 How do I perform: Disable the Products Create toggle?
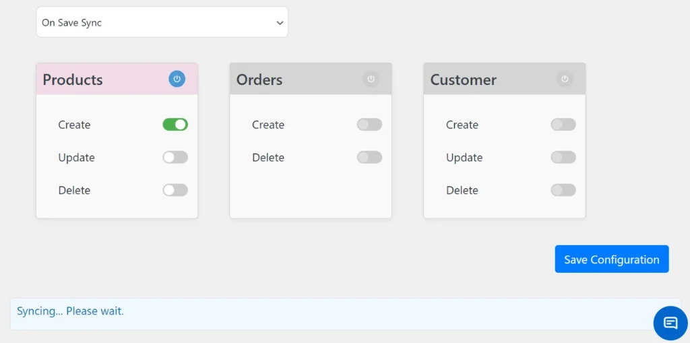click(175, 125)
